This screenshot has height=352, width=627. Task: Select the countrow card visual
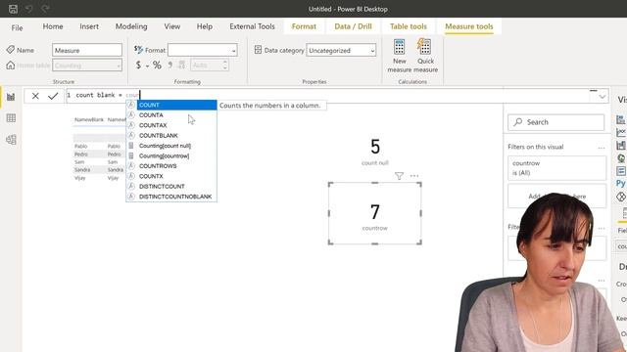pyautogui.click(x=374, y=213)
